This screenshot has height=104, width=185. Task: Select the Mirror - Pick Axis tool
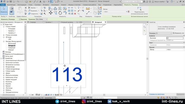(x=60, y=8)
